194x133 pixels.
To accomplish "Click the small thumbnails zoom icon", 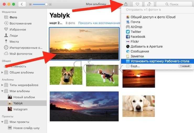I will point(30,4).
